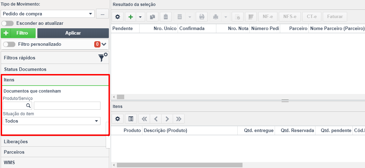Image resolution: width=365 pixels, height=168 pixels.
Task: Sort by Nro. Nota column header
Action: pyautogui.click(x=233, y=28)
